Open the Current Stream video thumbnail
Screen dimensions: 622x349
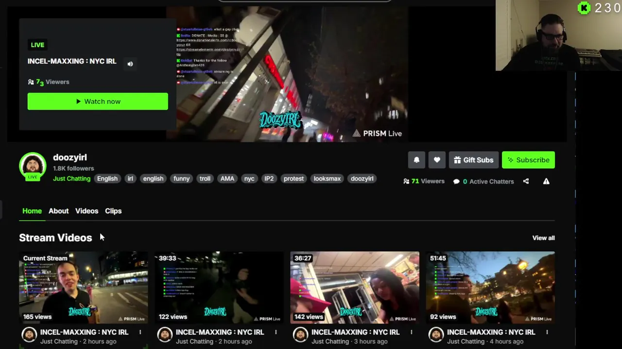(x=84, y=287)
